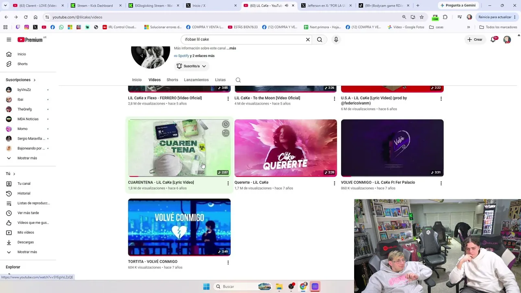Switch to Stream - Kick Dashboard tab
The image size is (521, 293).
tap(96, 6)
